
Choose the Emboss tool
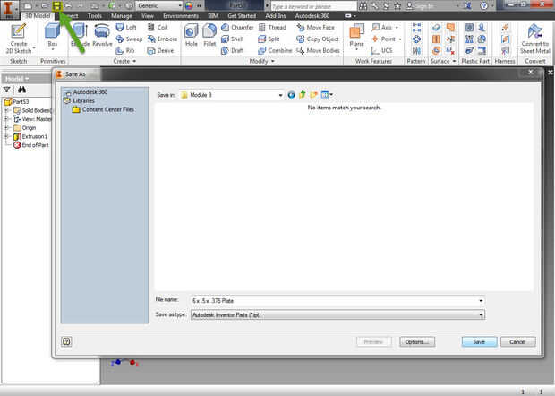(162, 39)
